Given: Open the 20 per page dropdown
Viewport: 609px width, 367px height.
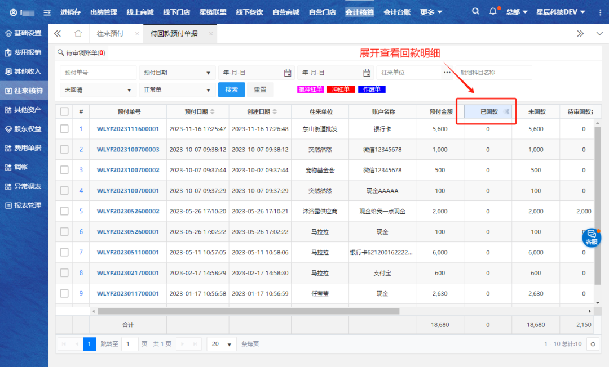Looking at the screenshot, I should tap(221, 344).
